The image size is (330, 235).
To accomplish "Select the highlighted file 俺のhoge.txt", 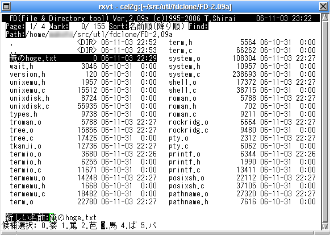I will (x=83, y=58).
